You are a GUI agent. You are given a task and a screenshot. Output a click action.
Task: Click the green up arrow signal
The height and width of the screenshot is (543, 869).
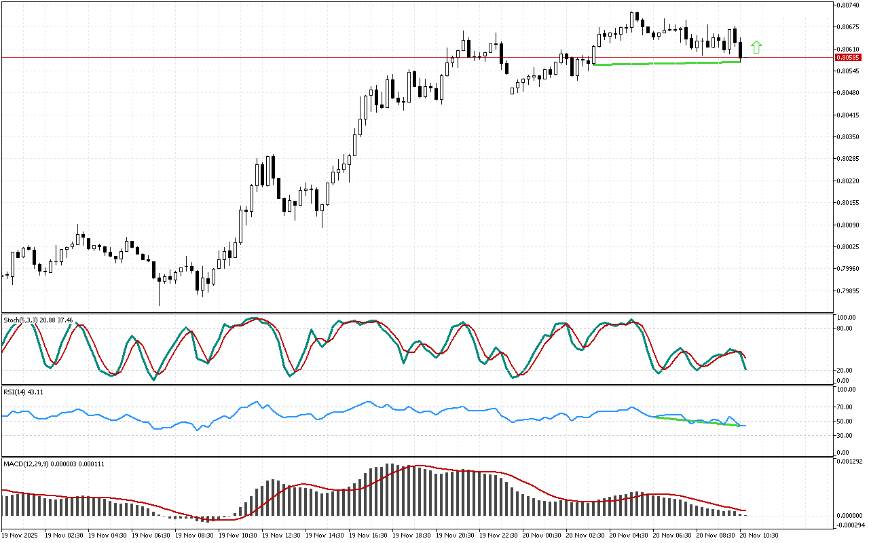coord(756,47)
